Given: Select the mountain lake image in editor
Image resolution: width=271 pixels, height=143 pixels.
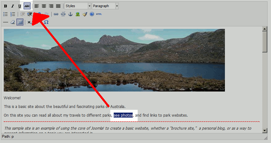Looking at the screenshot, I should [114, 60].
